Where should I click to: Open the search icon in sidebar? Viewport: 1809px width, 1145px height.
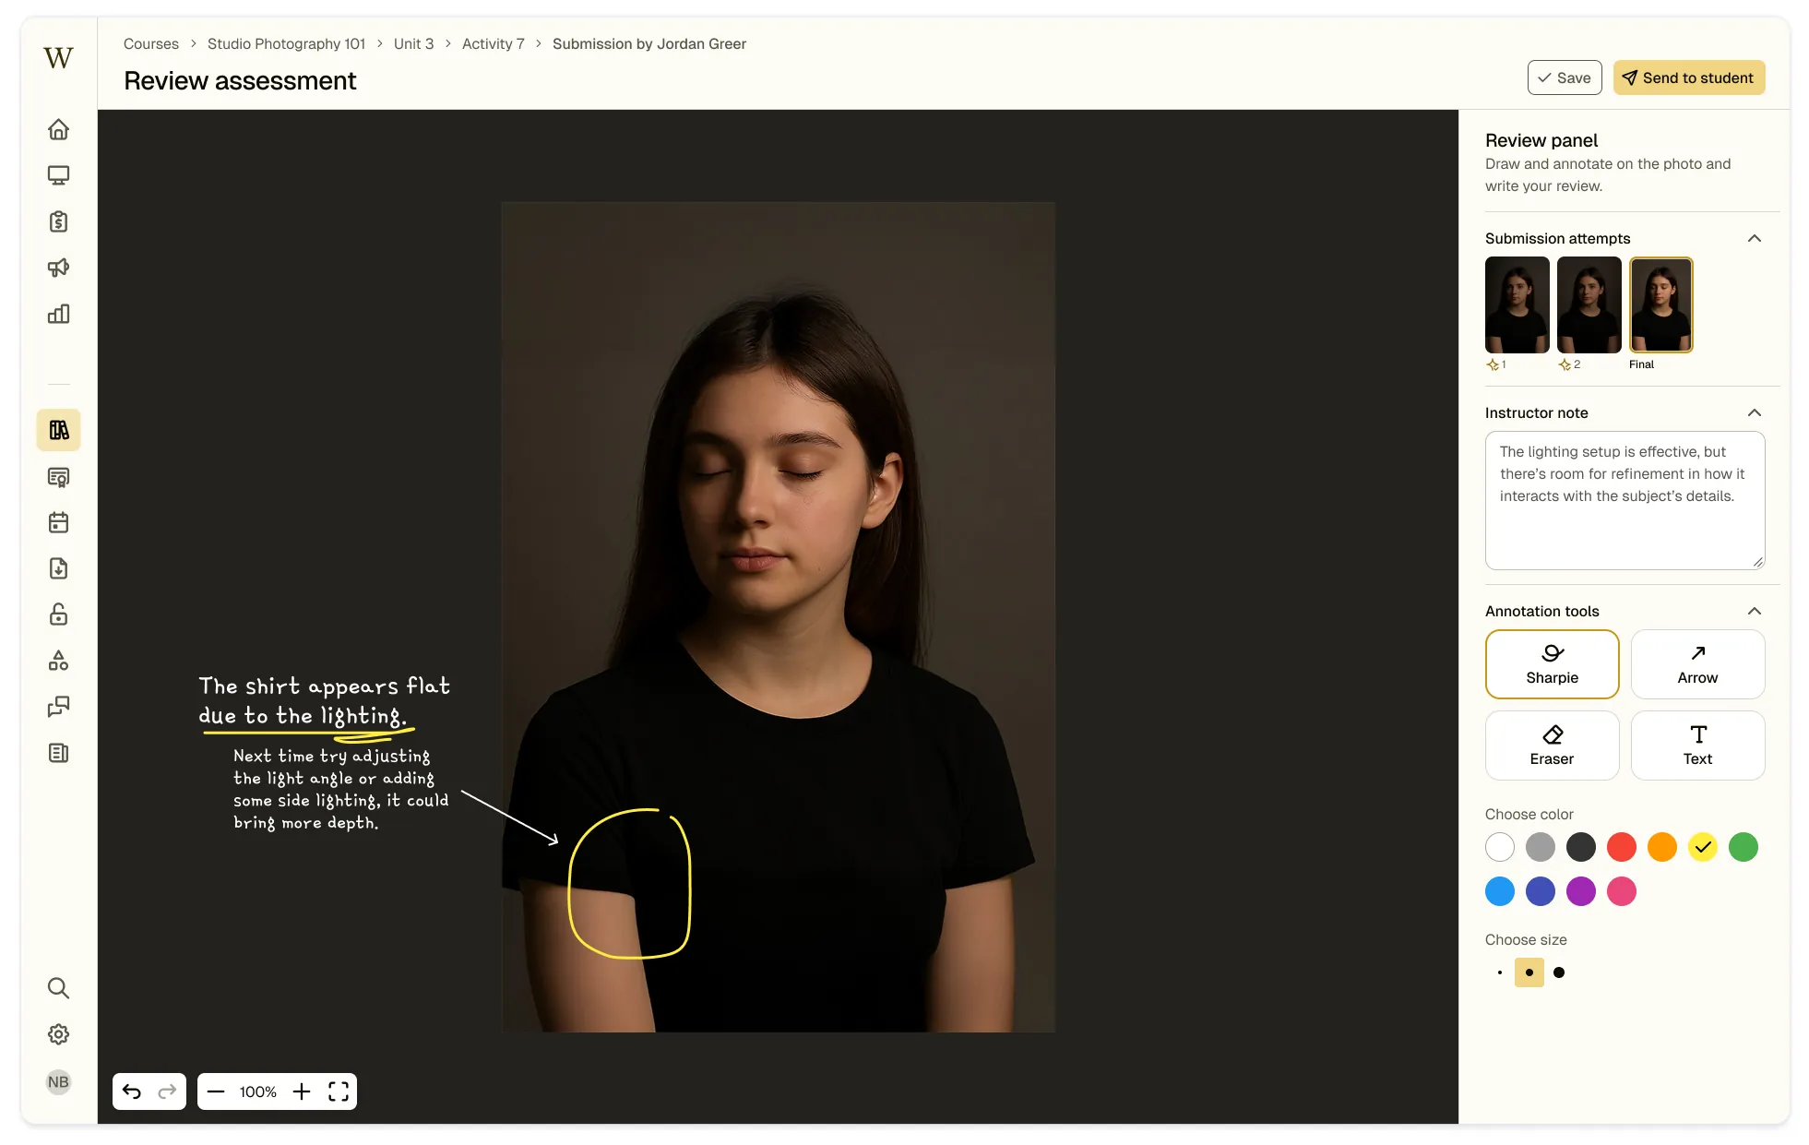click(x=58, y=988)
